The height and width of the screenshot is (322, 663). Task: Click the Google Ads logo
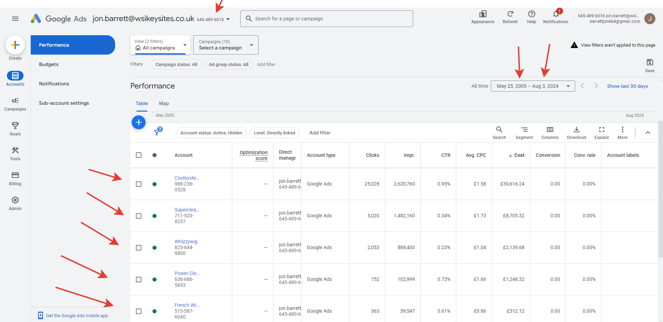pos(59,19)
